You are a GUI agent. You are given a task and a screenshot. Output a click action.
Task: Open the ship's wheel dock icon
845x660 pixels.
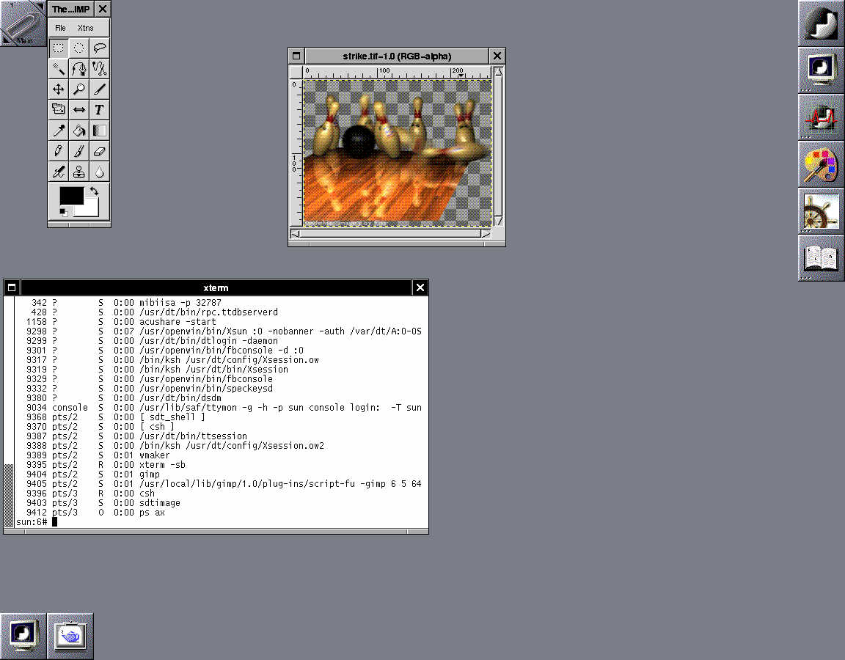(x=821, y=211)
